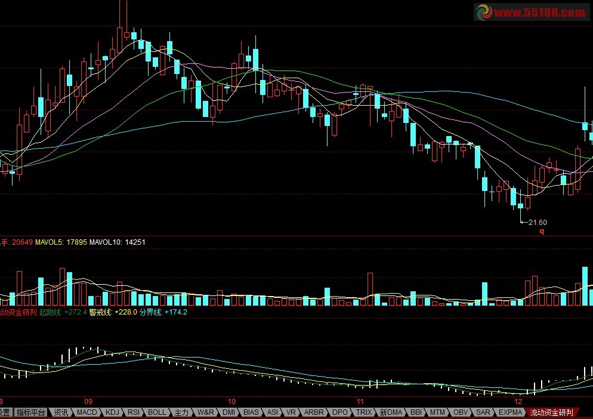Click the MAVOL10: 14251 volume label
The width and height of the screenshot is (593, 419).
[x=118, y=242]
